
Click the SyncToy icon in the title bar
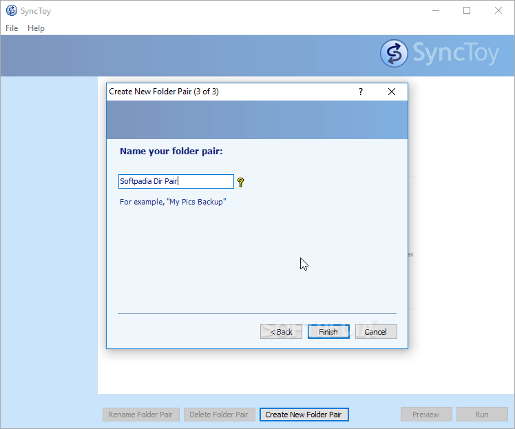(12, 10)
